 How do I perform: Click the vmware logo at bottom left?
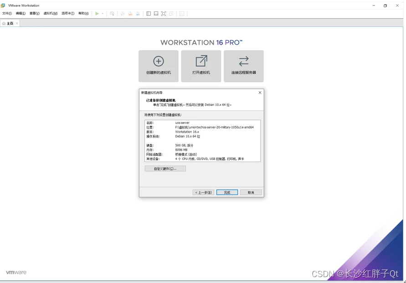click(x=16, y=273)
